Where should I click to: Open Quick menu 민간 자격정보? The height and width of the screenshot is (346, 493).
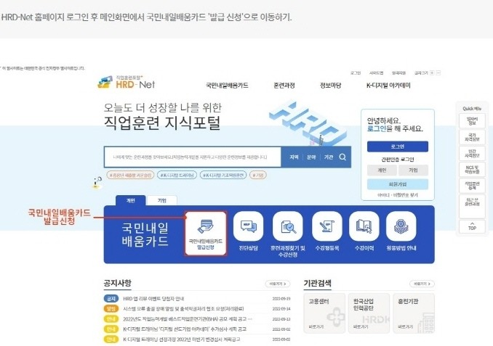472,153
